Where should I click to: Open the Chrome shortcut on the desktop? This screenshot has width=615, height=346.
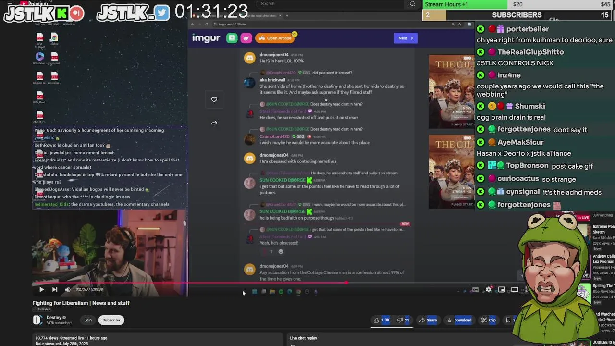click(54, 38)
